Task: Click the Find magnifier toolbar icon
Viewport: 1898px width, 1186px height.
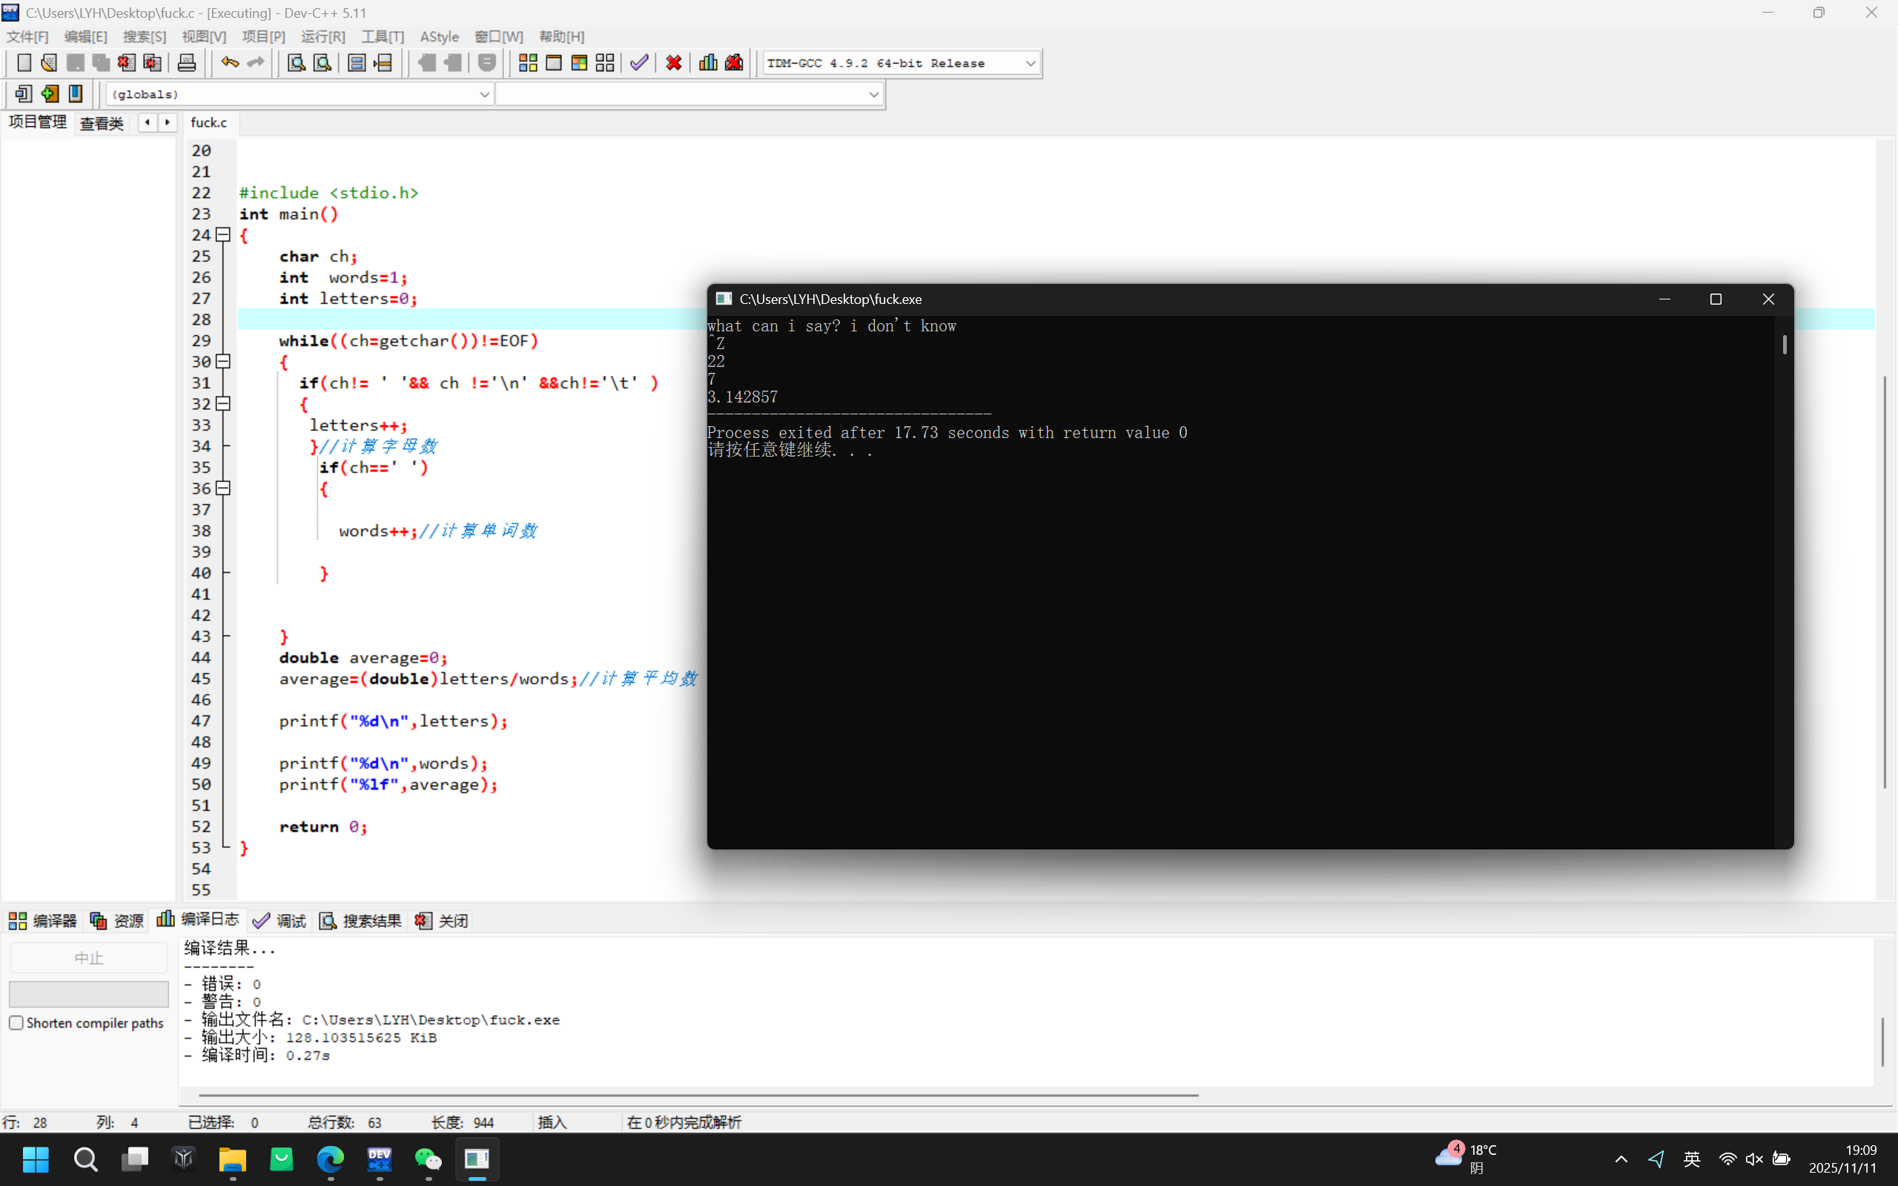Action: tap(296, 63)
